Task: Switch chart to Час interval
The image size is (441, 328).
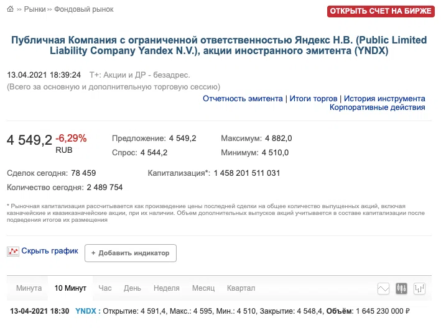Action: click(x=105, y=288)
